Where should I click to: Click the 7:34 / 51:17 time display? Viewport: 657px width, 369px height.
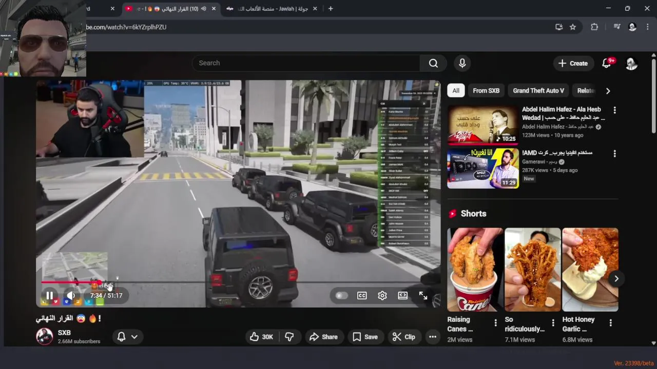(x=106, y=296)
